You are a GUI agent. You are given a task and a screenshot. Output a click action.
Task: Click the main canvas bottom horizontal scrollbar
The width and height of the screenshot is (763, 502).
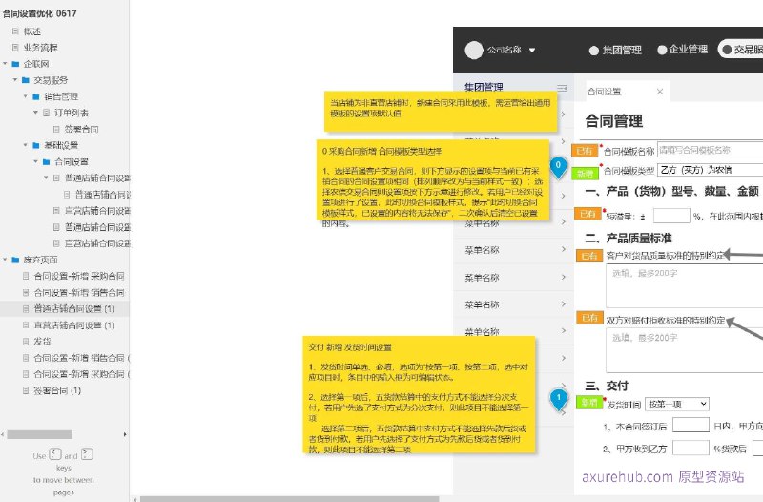click(290, 499)
